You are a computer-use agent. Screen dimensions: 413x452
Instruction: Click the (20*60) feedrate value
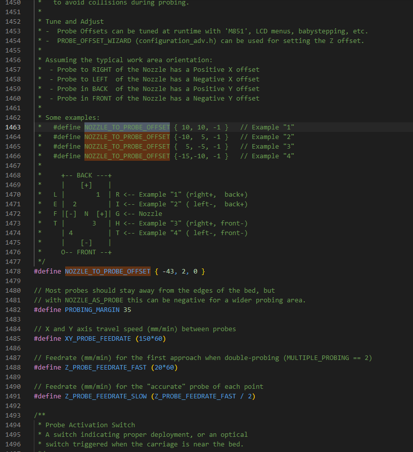(x=164, y=367)
